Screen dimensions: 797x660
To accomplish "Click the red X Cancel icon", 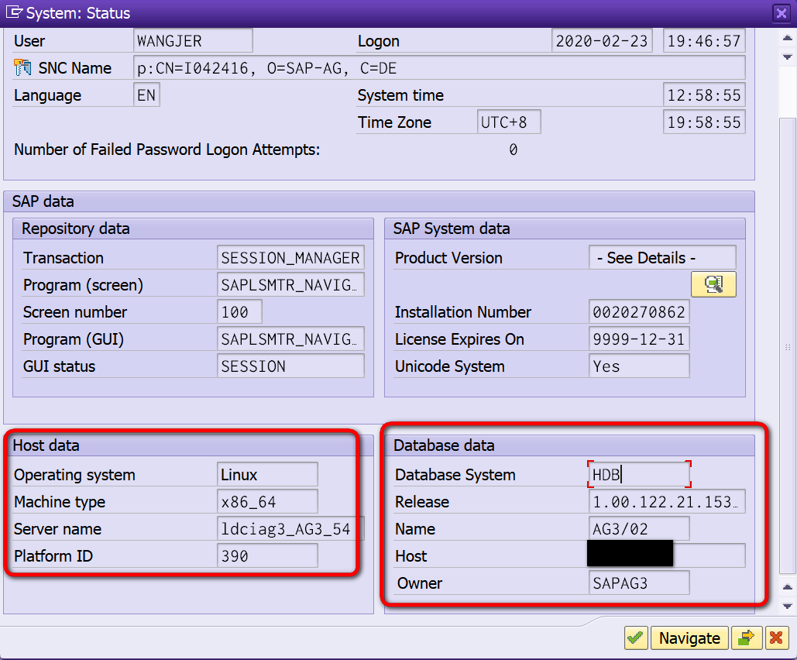I will point(776,638).
